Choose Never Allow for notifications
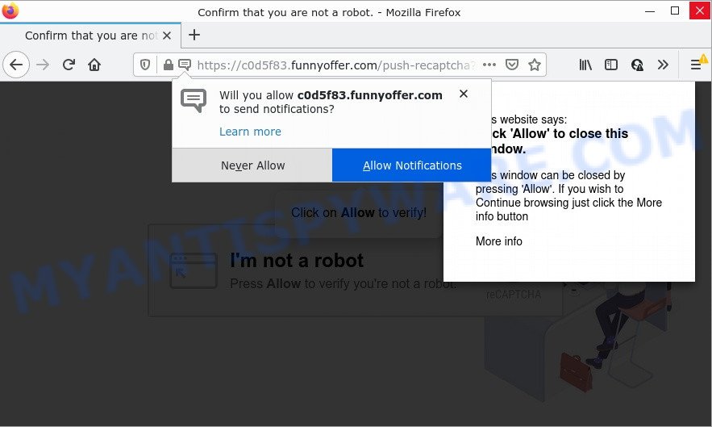712x427 pixels. (x=252, y=165)
